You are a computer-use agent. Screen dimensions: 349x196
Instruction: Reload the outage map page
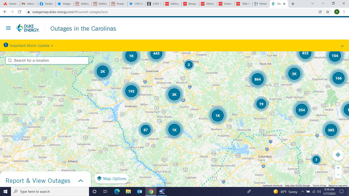[x=20, y=12]
